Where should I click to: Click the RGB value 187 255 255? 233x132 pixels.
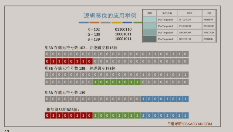tap(185, 20)
